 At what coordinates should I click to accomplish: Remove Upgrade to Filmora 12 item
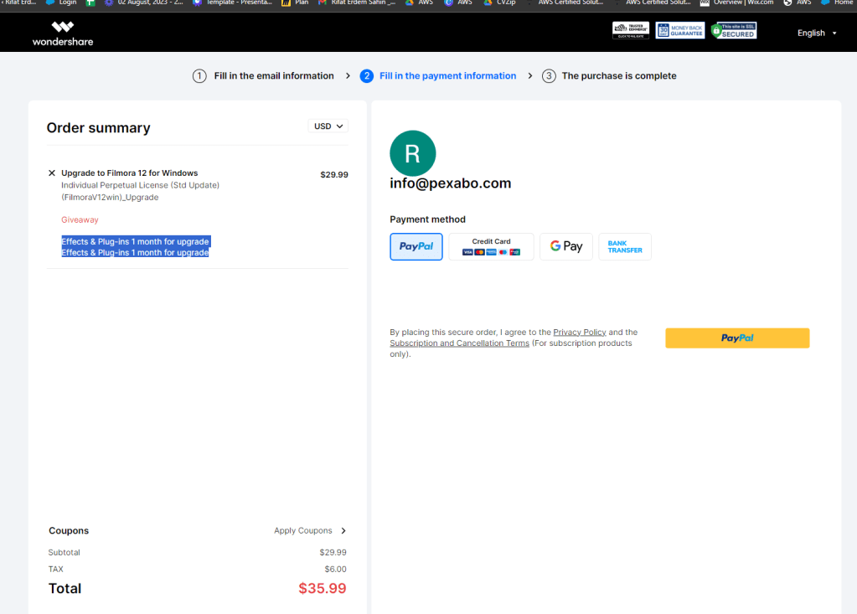pyautogui.click(x=52, y=173)
